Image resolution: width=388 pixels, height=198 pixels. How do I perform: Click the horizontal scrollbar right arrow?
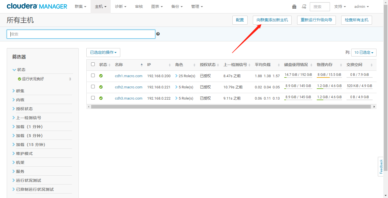point(374,107)
